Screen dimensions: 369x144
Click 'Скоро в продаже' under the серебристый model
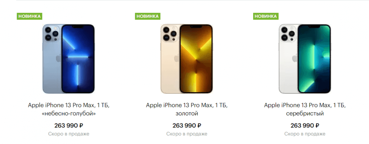click(305, 134)
